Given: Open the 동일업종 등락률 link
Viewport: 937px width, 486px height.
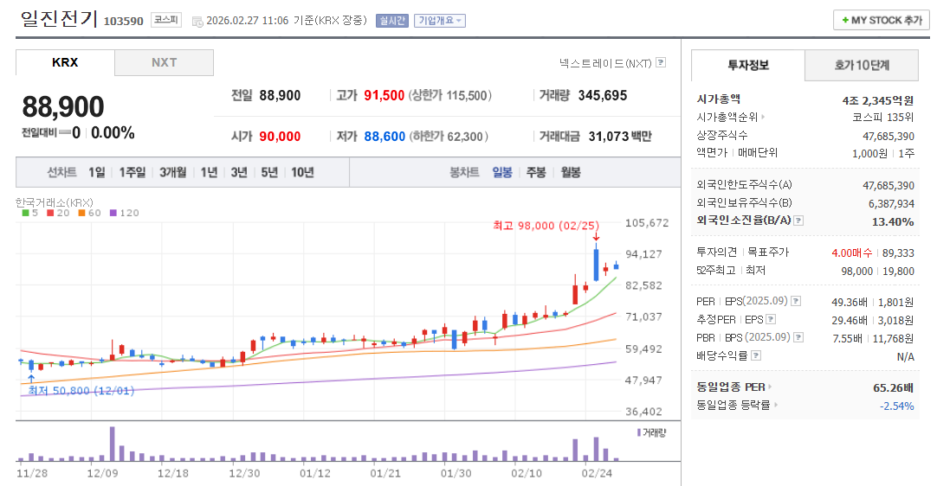Looking at the screenshot, I should click(x=733, y=405).
